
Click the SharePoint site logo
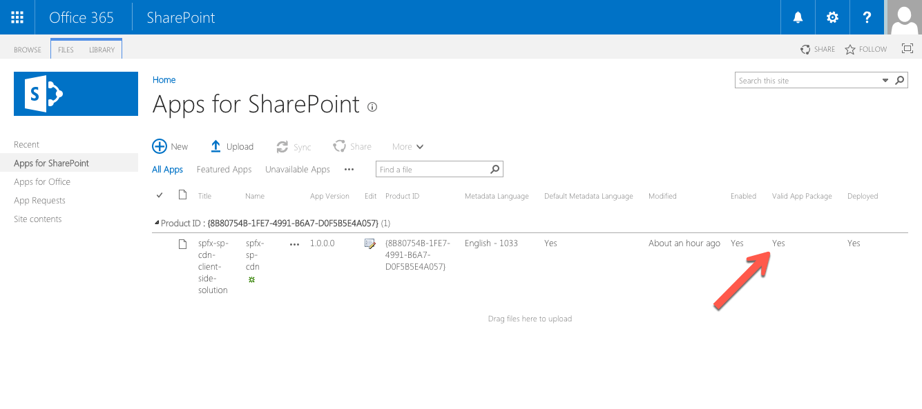point(76,94)
